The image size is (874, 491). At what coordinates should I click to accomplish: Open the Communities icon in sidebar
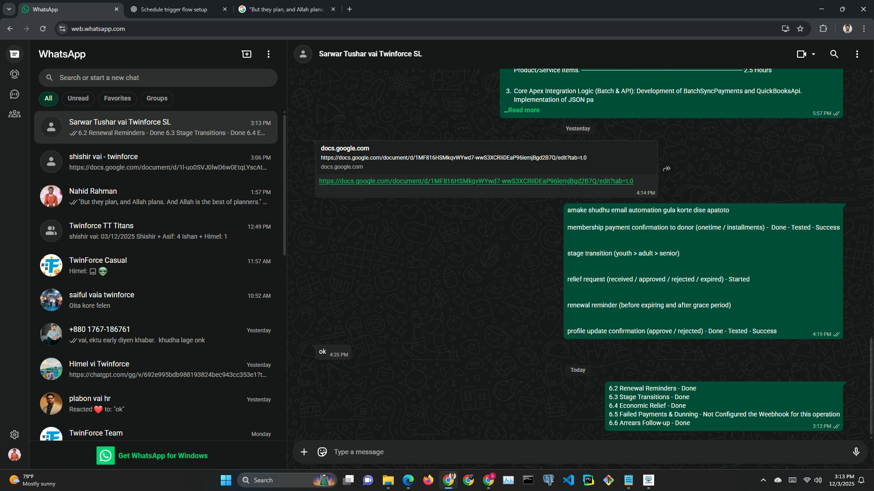point(15,114)
